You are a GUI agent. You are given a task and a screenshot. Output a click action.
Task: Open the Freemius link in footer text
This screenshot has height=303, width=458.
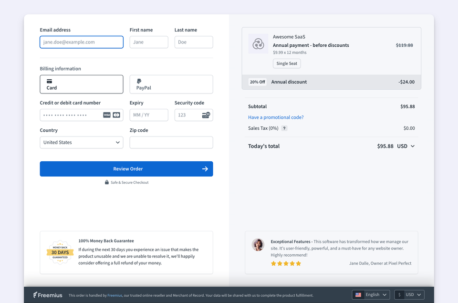(x=114, y=295)
